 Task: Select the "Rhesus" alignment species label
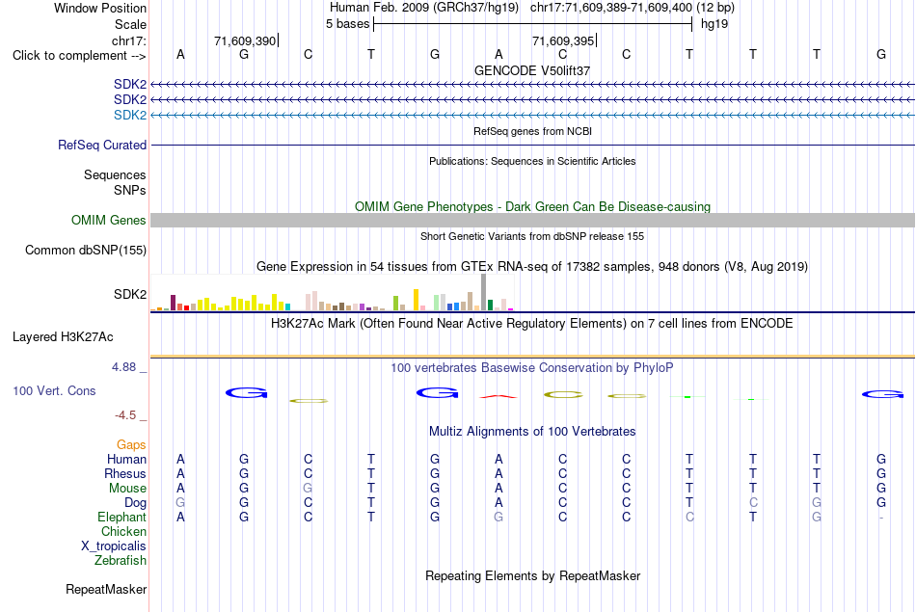(x=125, y=473)
